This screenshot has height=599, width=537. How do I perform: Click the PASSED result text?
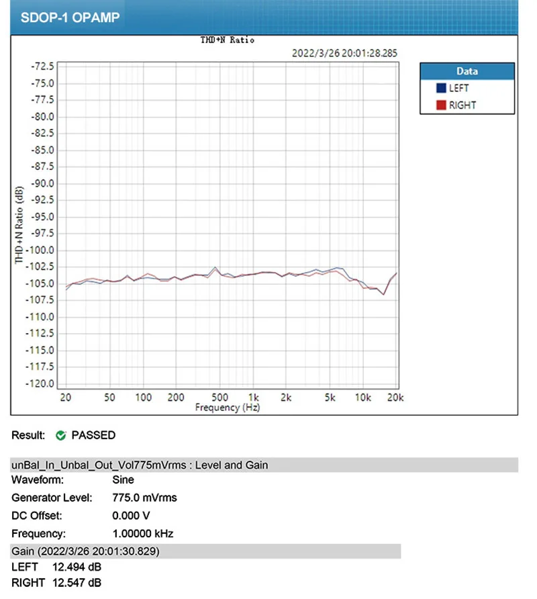[93, 435]
